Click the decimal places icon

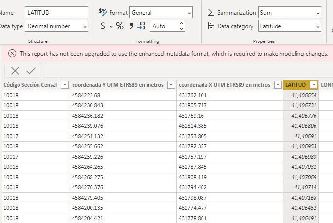point(141,26)
